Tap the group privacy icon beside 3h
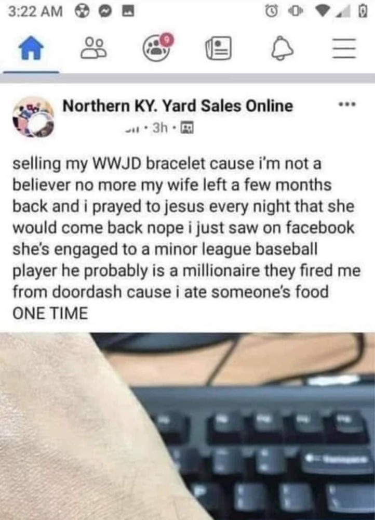Image resolution: width=375 pixels, height=520 pixels. click(x=186, y=128)
